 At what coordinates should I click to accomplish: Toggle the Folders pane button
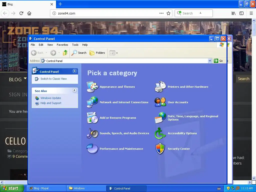click(97, 53)
